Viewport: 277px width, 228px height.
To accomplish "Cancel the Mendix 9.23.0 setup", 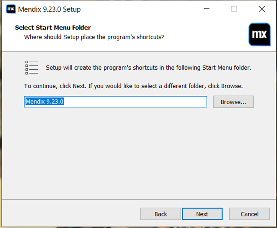I will (x=250, y=214).
